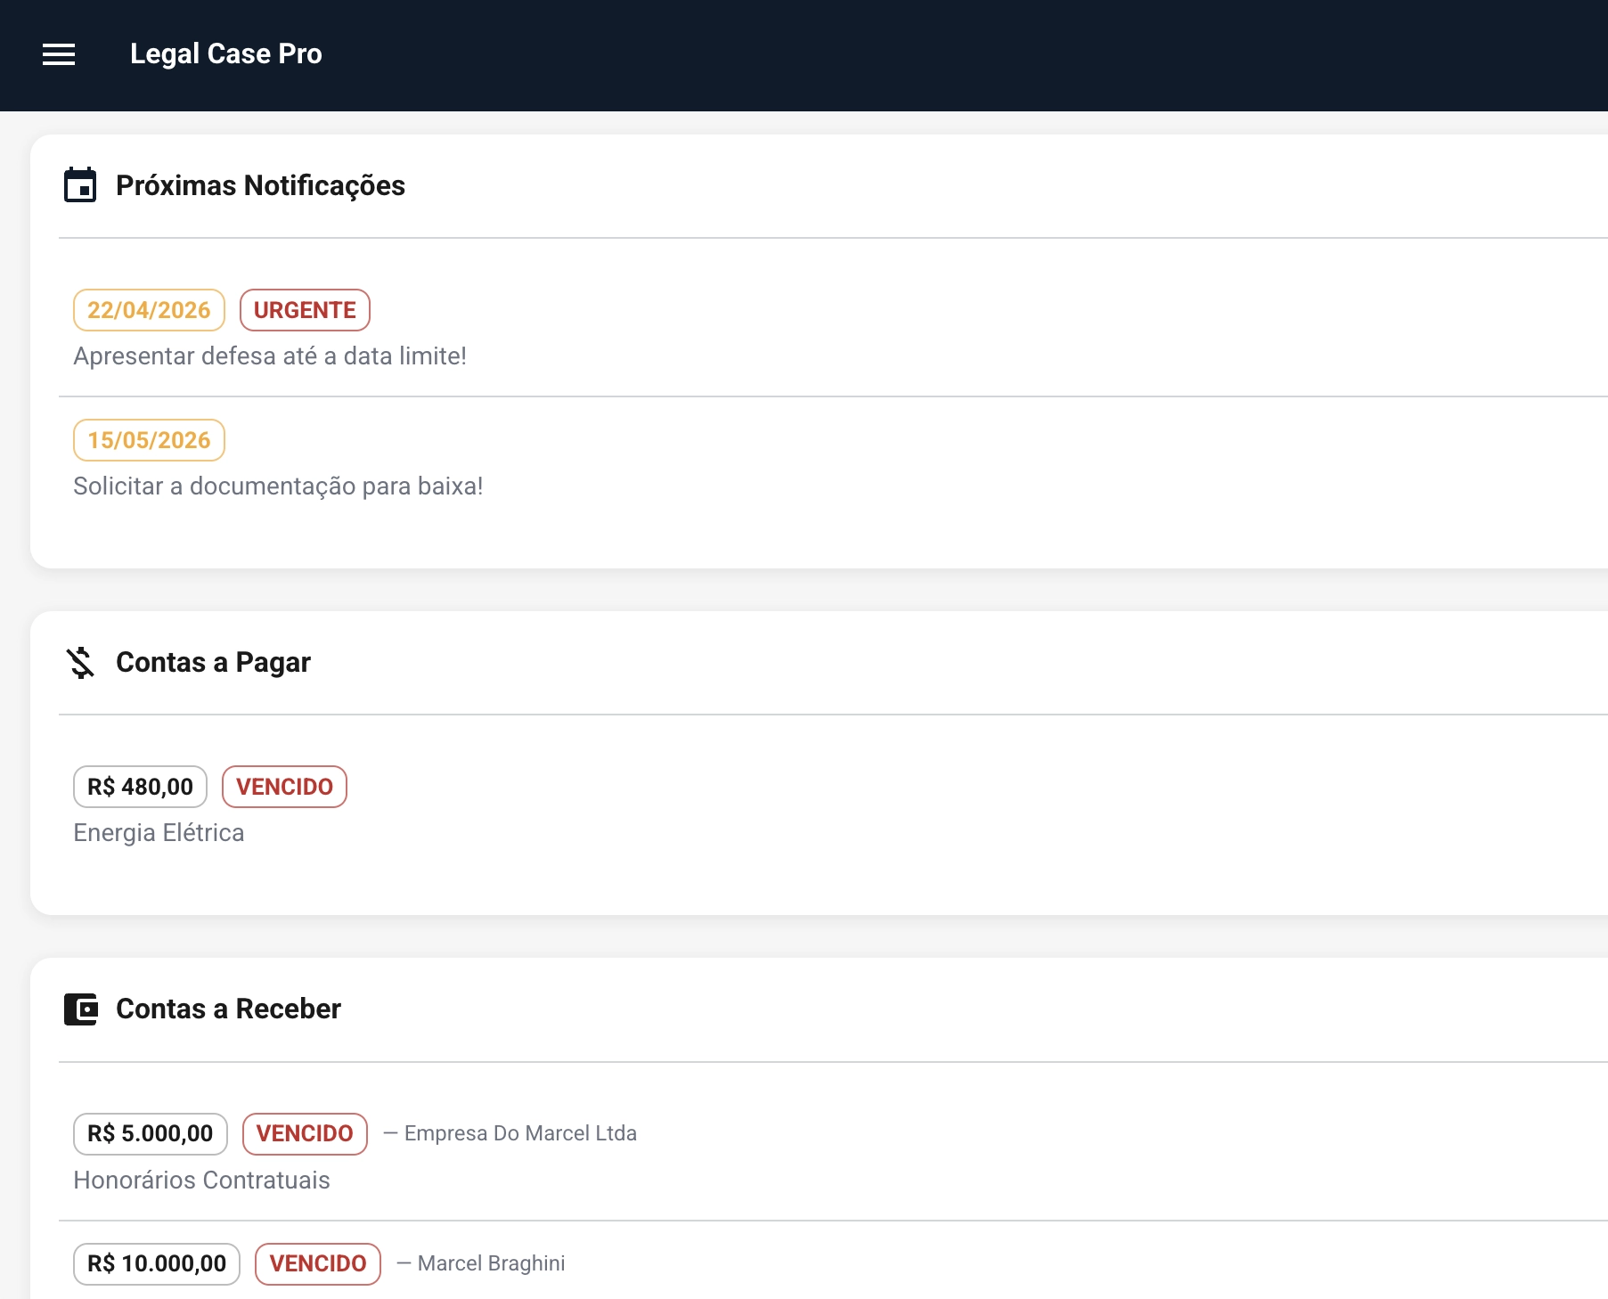The width and height of the screenshot is (1608, 1299).
Task: Click the Contas a Receber heading
Action: coord(228,1009)
